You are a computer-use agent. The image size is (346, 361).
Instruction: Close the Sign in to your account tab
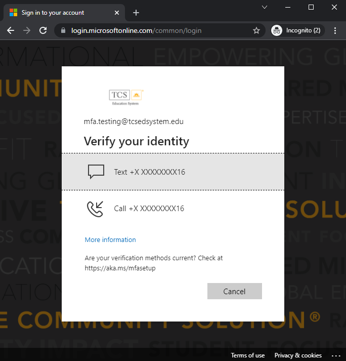117,13
